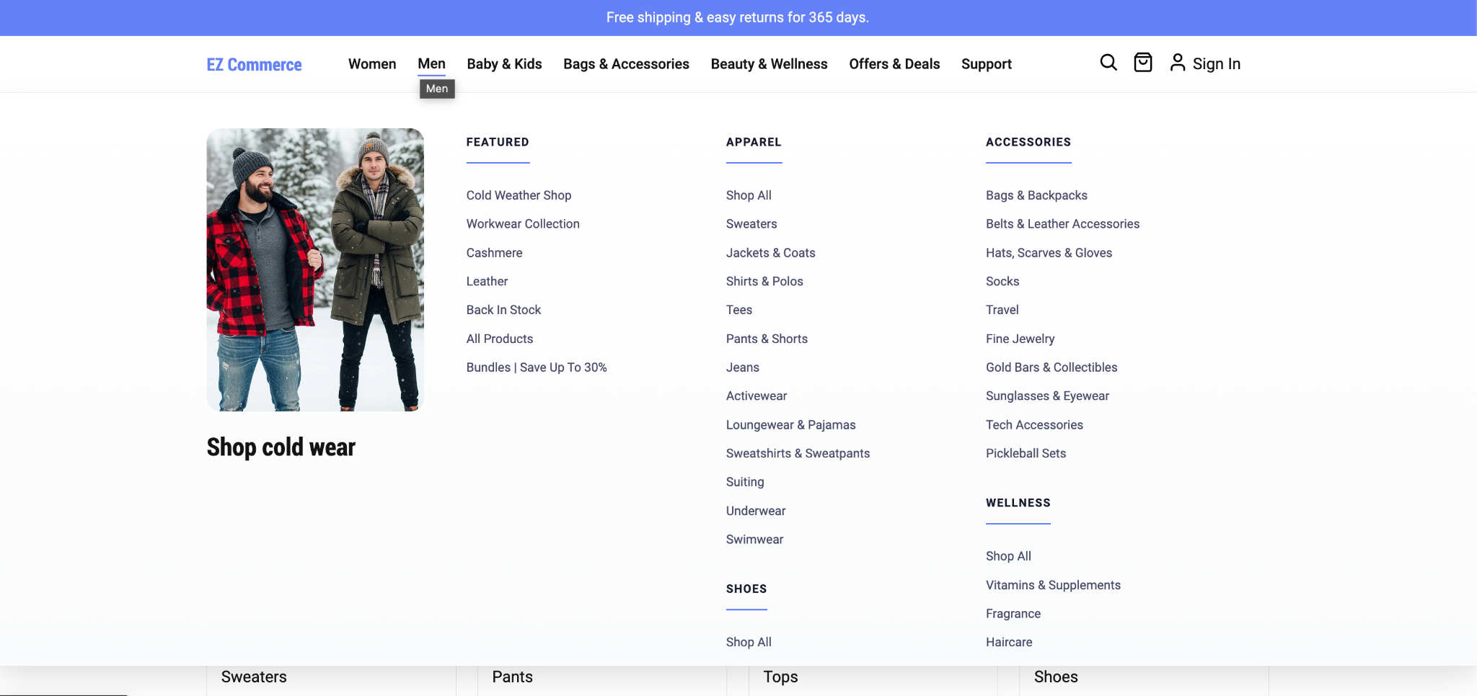Click Gold Bars & Collectibles link
Image resolution: width=1477 pixels, height=696 pixels.
click(1051, 367)
